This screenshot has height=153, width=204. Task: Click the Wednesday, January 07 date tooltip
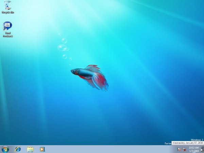click(x=187, y=143)
